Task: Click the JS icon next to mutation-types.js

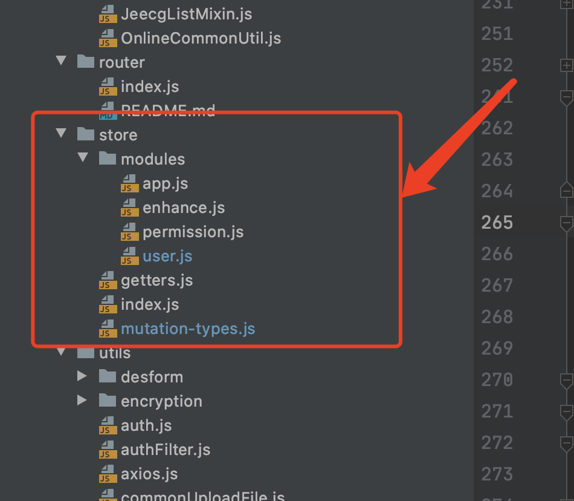Action: (x=107, y=328)
